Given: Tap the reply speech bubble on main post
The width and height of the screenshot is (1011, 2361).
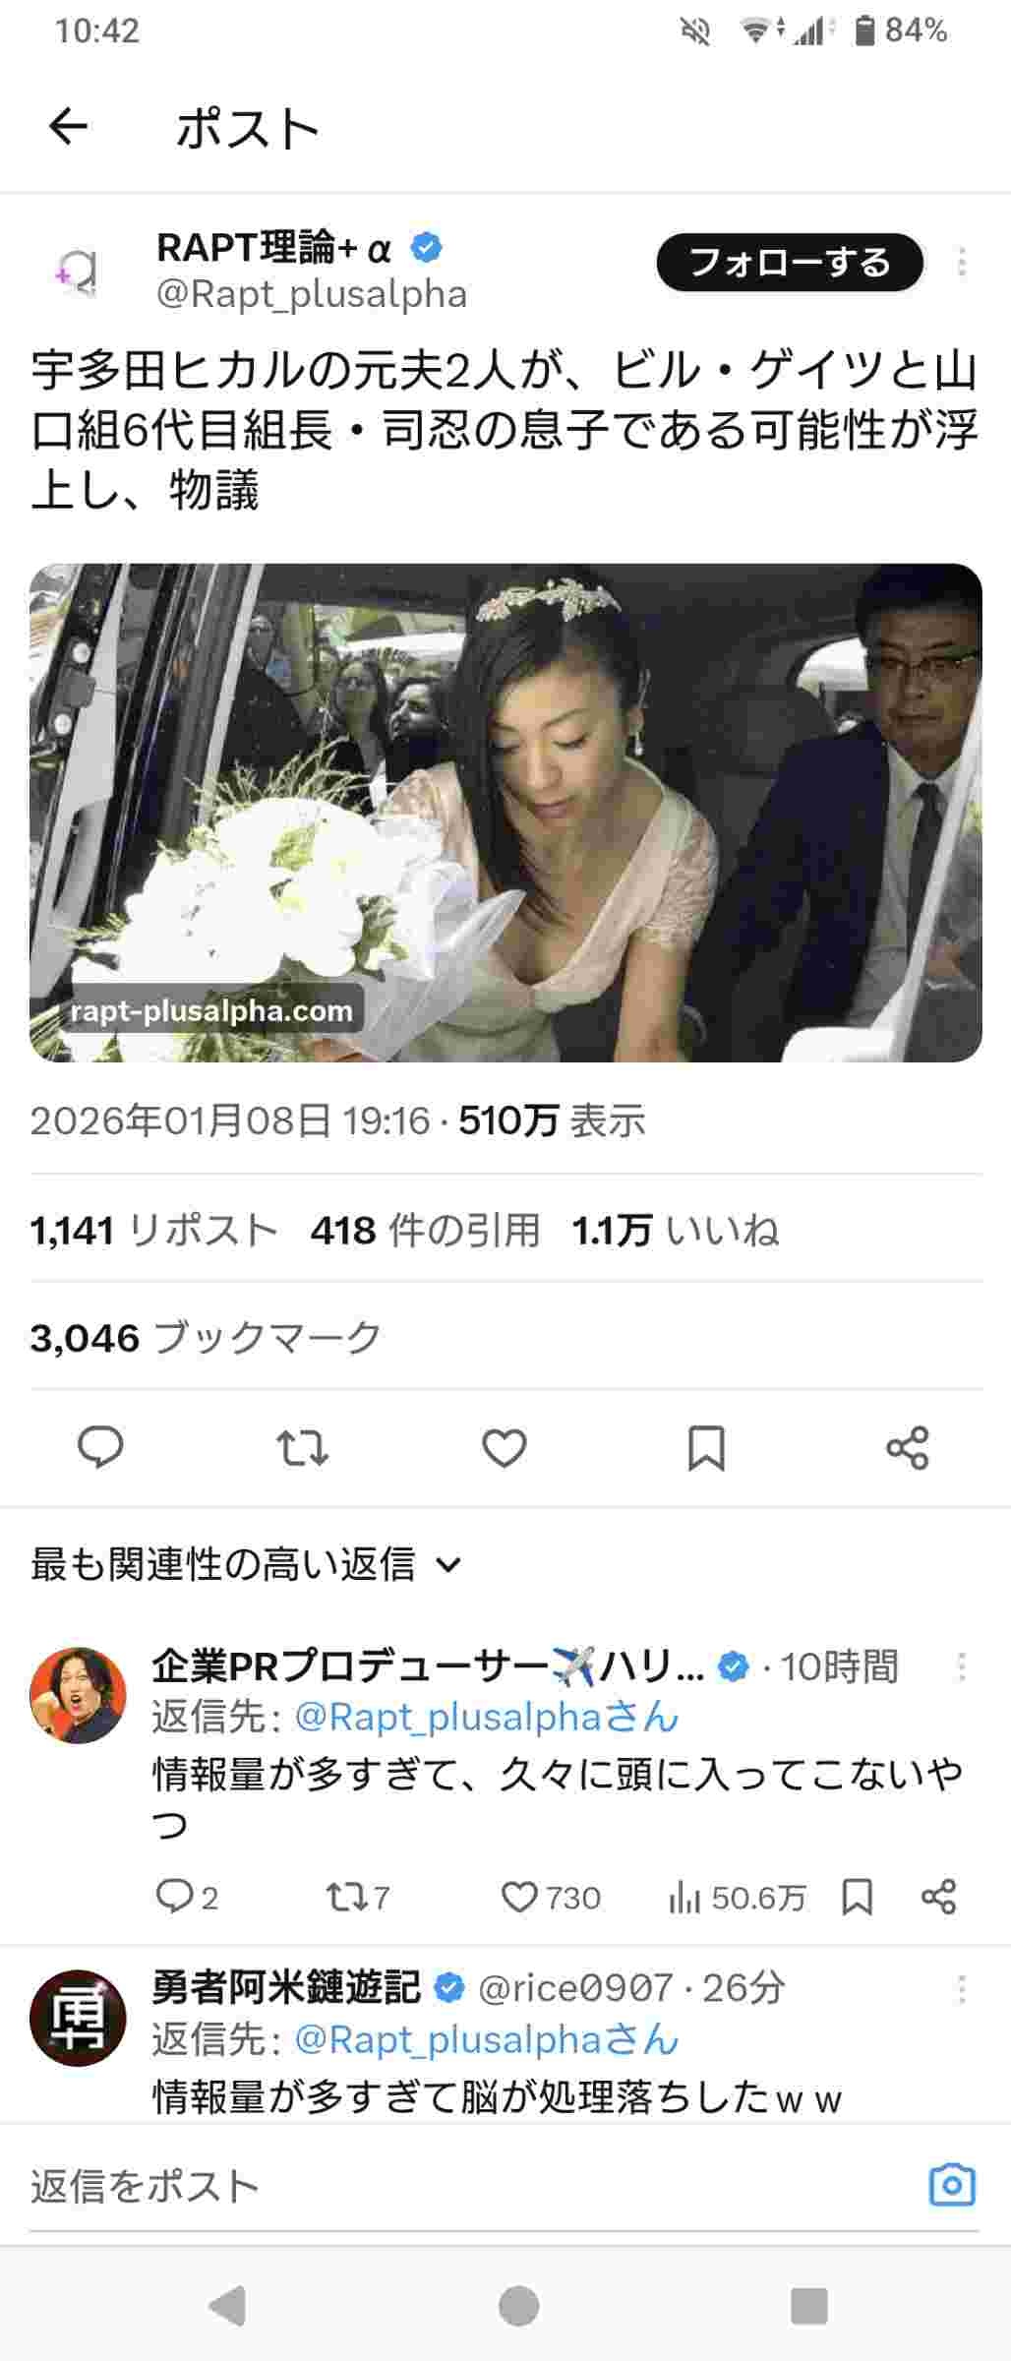Looking at the screenshot, I should pyautogui.click(x=100, y=1447).
